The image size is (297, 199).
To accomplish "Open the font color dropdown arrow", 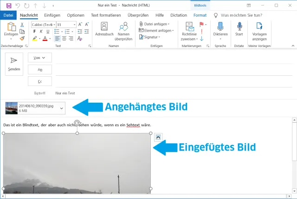I will click(50, 39).
